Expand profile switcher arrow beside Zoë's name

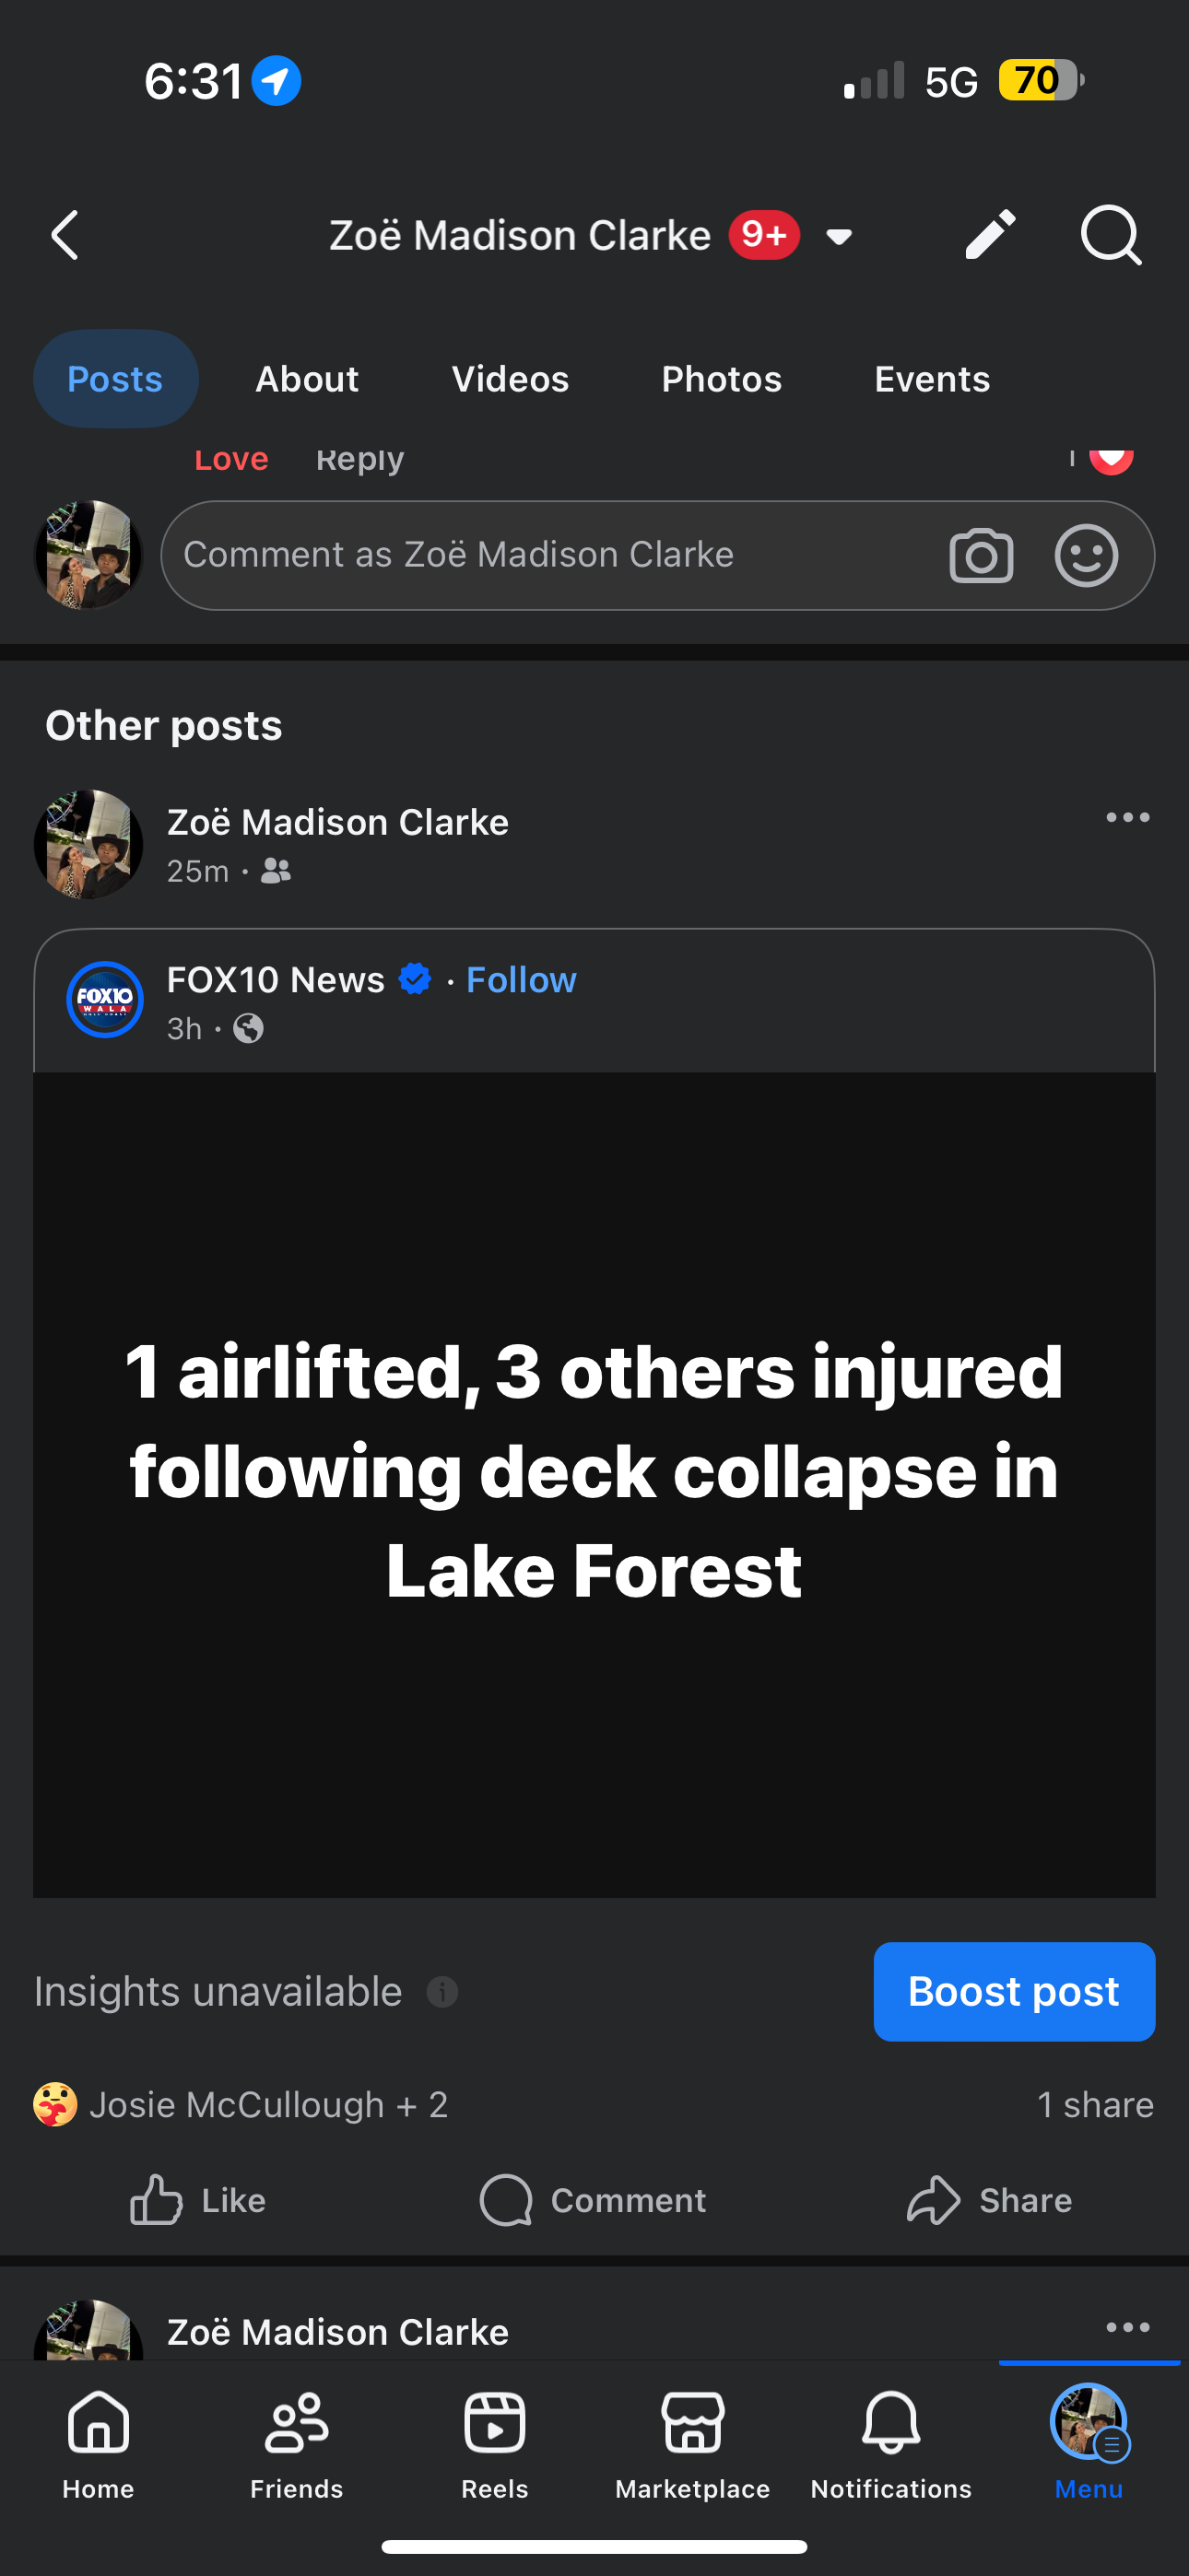pos(839,237)
